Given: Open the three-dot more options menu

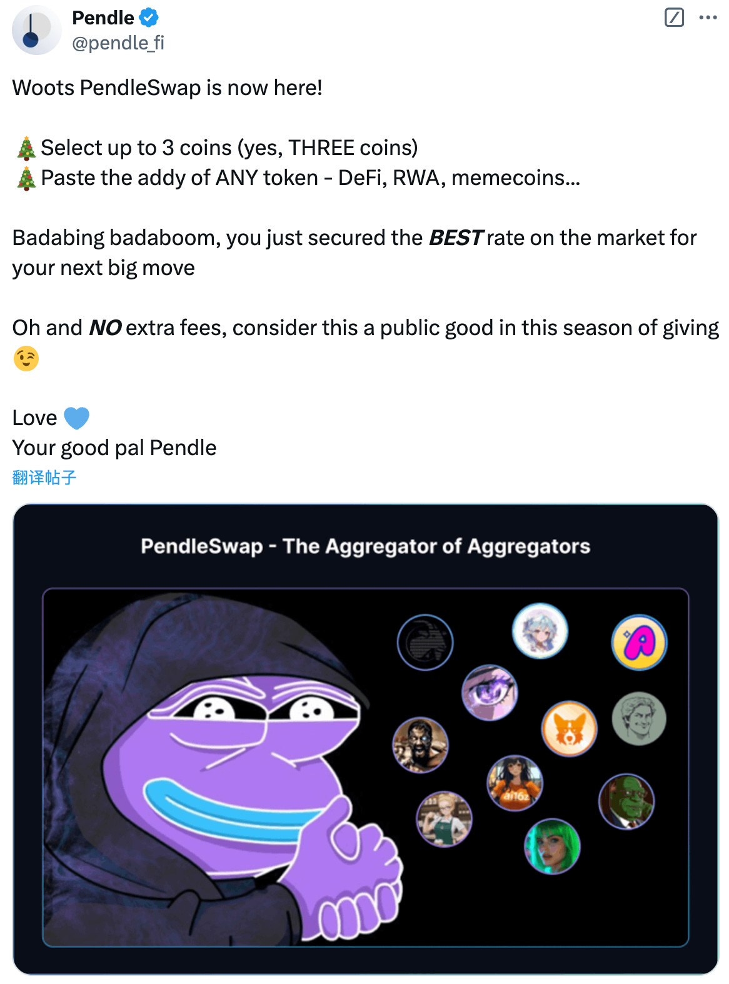Looking at the screenshot, I should 708,18.
